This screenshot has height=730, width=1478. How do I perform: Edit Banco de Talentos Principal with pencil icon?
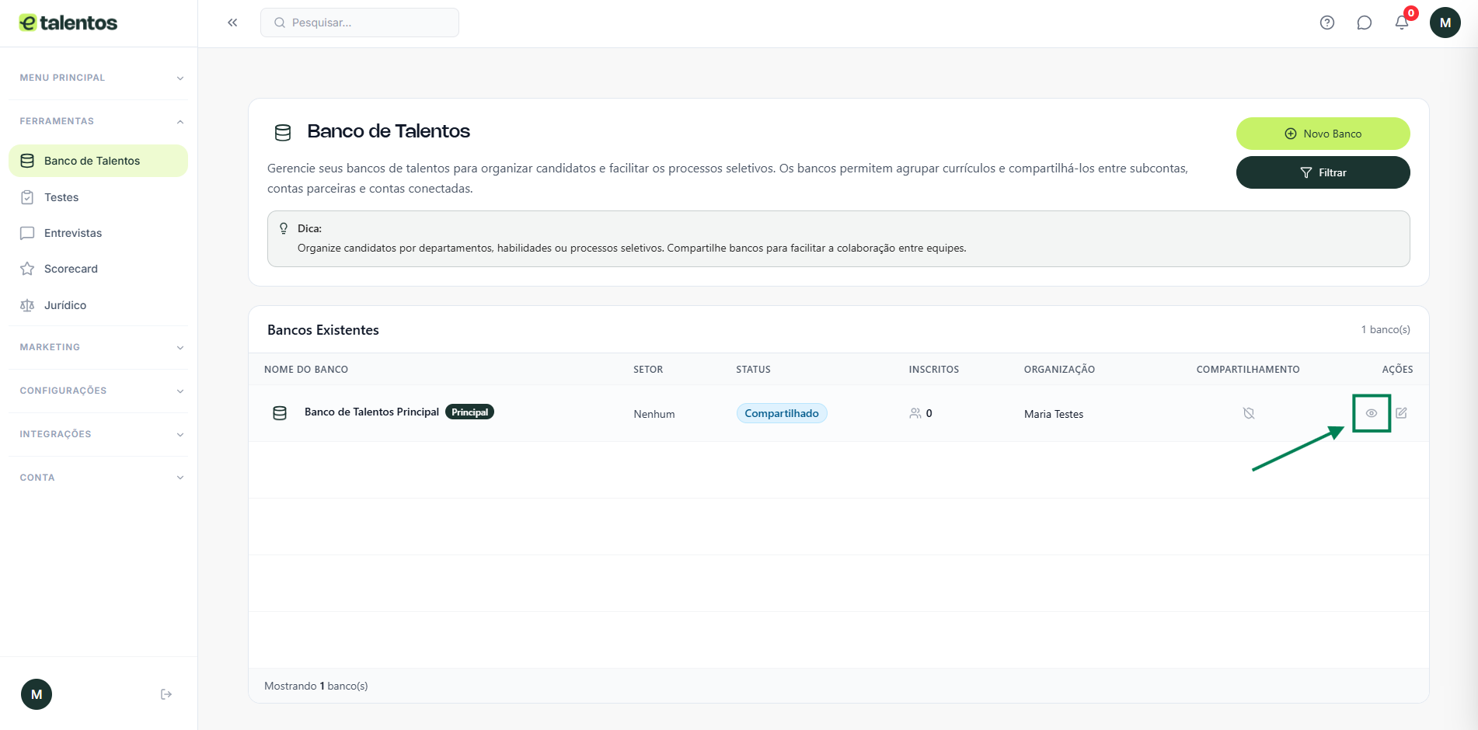[1401, 413]
